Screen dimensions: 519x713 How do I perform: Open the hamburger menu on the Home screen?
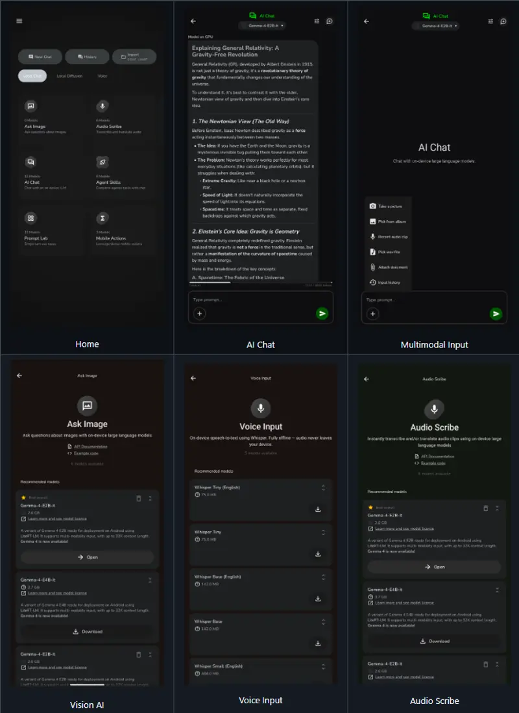coord(19,21)
